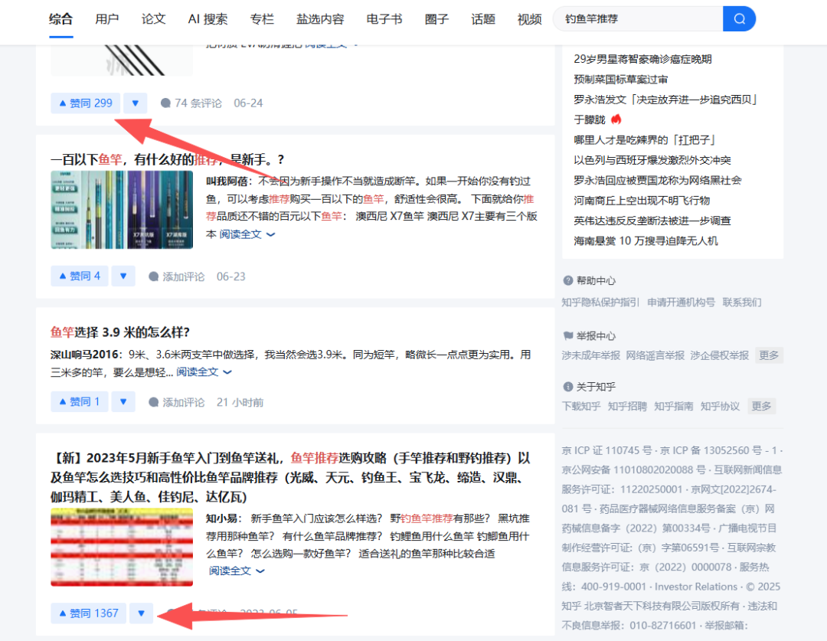Toggle the 赞同 299 upvote button

tap(84, 103)
